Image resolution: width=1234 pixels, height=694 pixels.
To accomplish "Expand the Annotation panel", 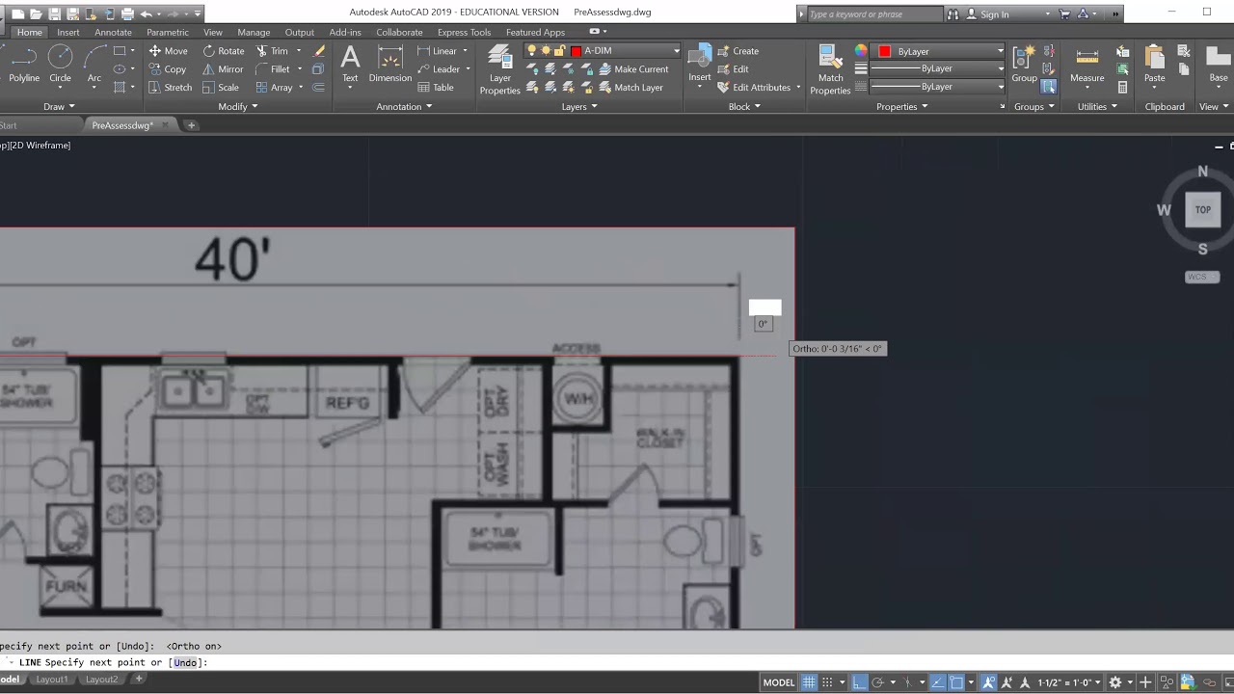I will click(403, 107).
